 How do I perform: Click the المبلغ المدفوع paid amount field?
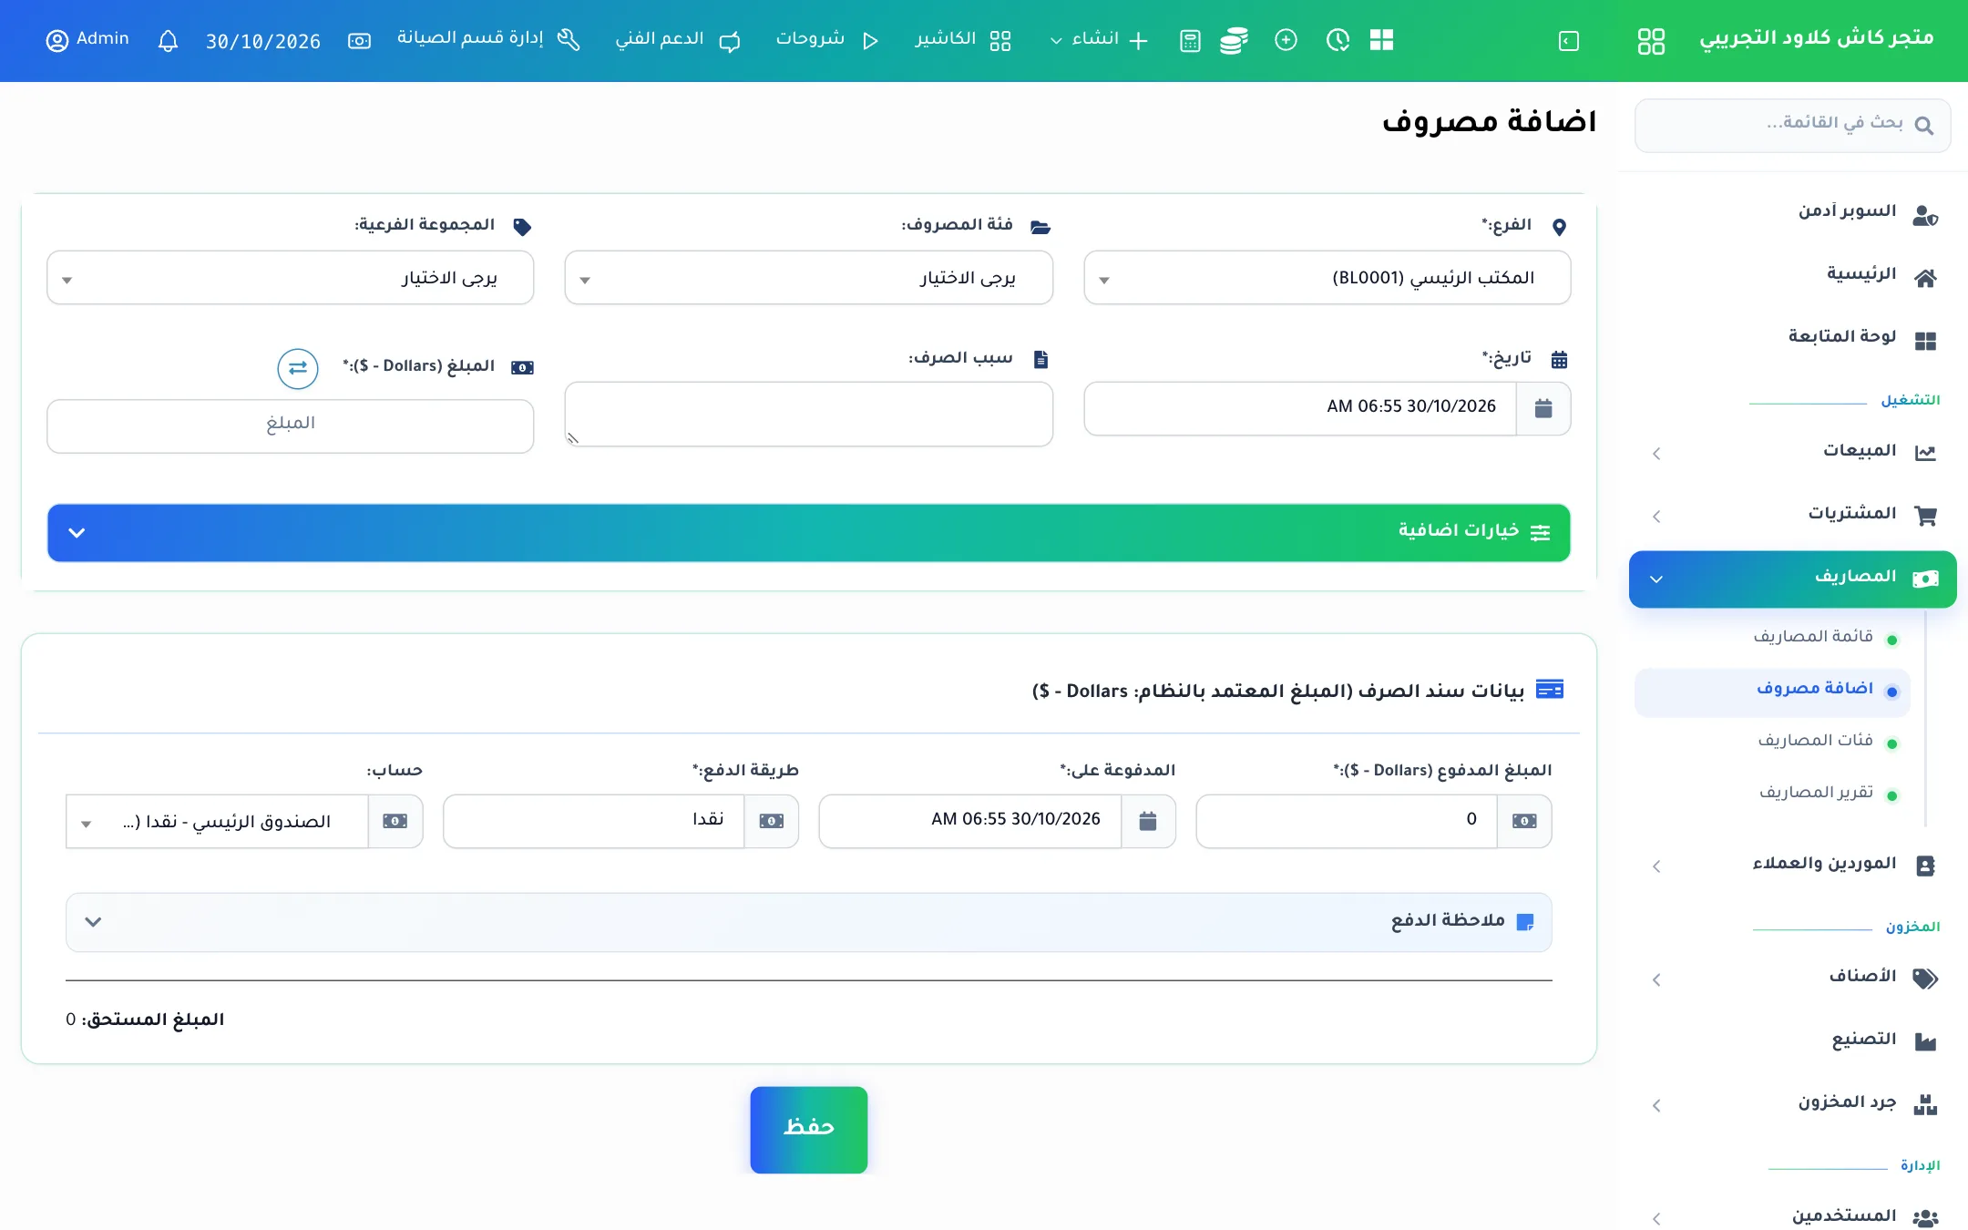click(1348, 822)
